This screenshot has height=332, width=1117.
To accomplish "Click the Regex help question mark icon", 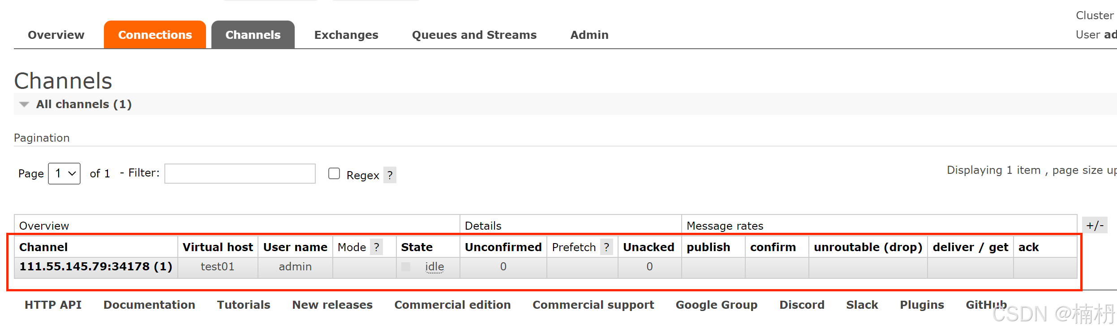I will [x=390, y=175].
